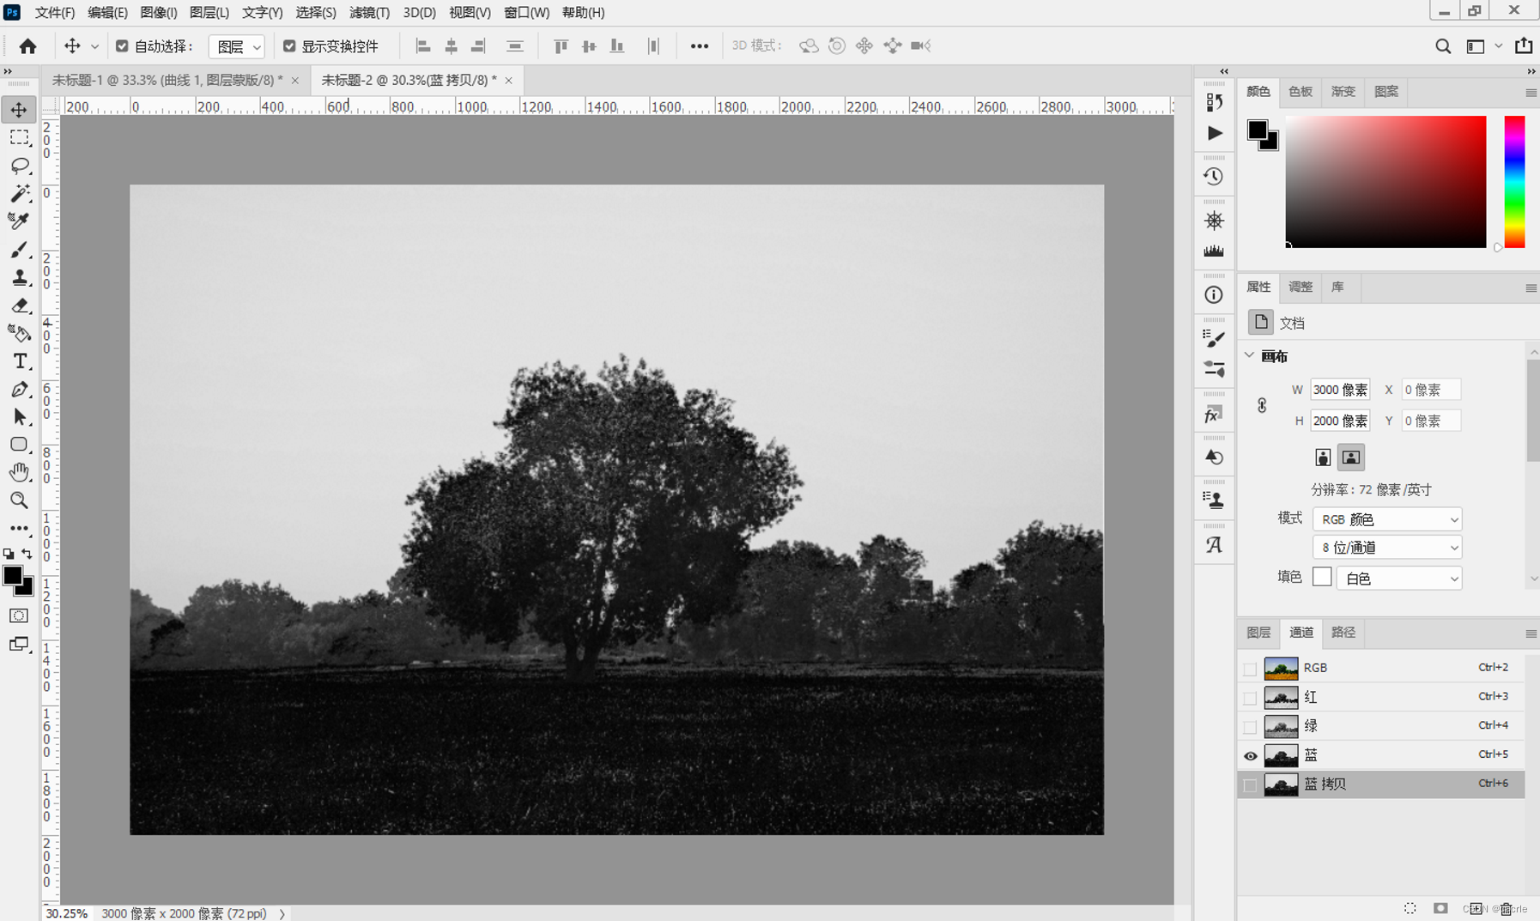Switch to the Adjustments (调整) tab
This screenshot has height=921, width=1540.
point(1301,287)
